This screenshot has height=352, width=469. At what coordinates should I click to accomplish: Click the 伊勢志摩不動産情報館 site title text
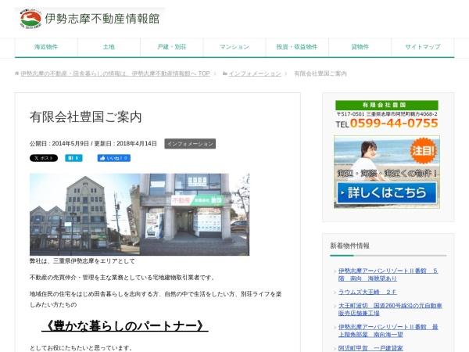[102, 19]
